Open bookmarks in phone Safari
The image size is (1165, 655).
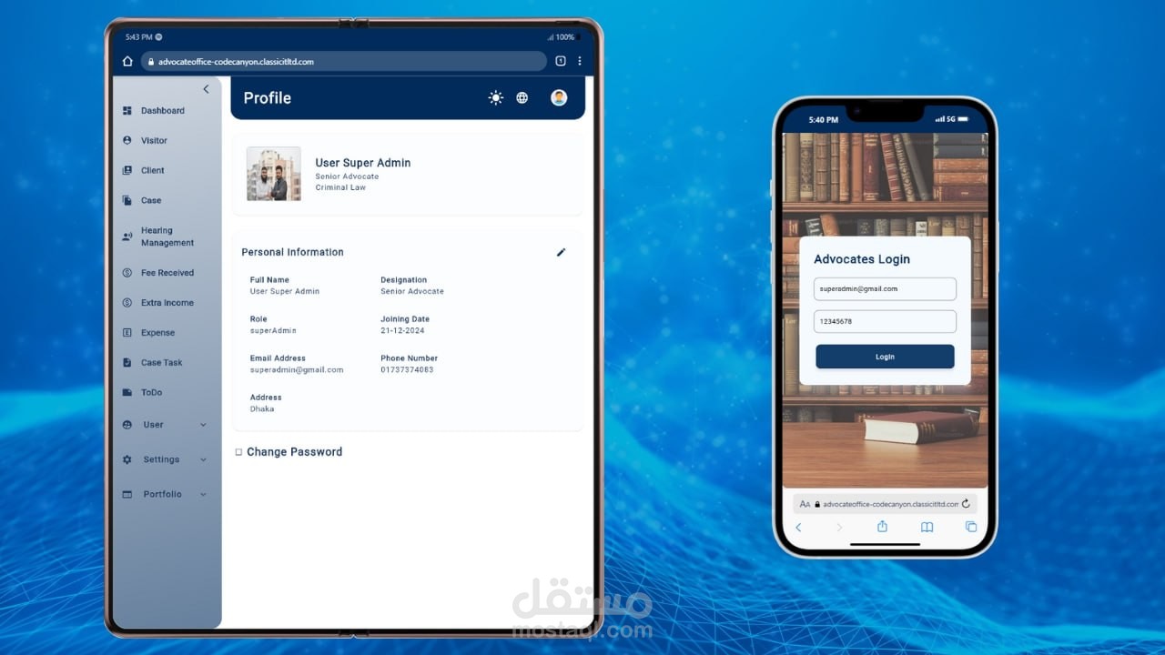tap(927, 528)
